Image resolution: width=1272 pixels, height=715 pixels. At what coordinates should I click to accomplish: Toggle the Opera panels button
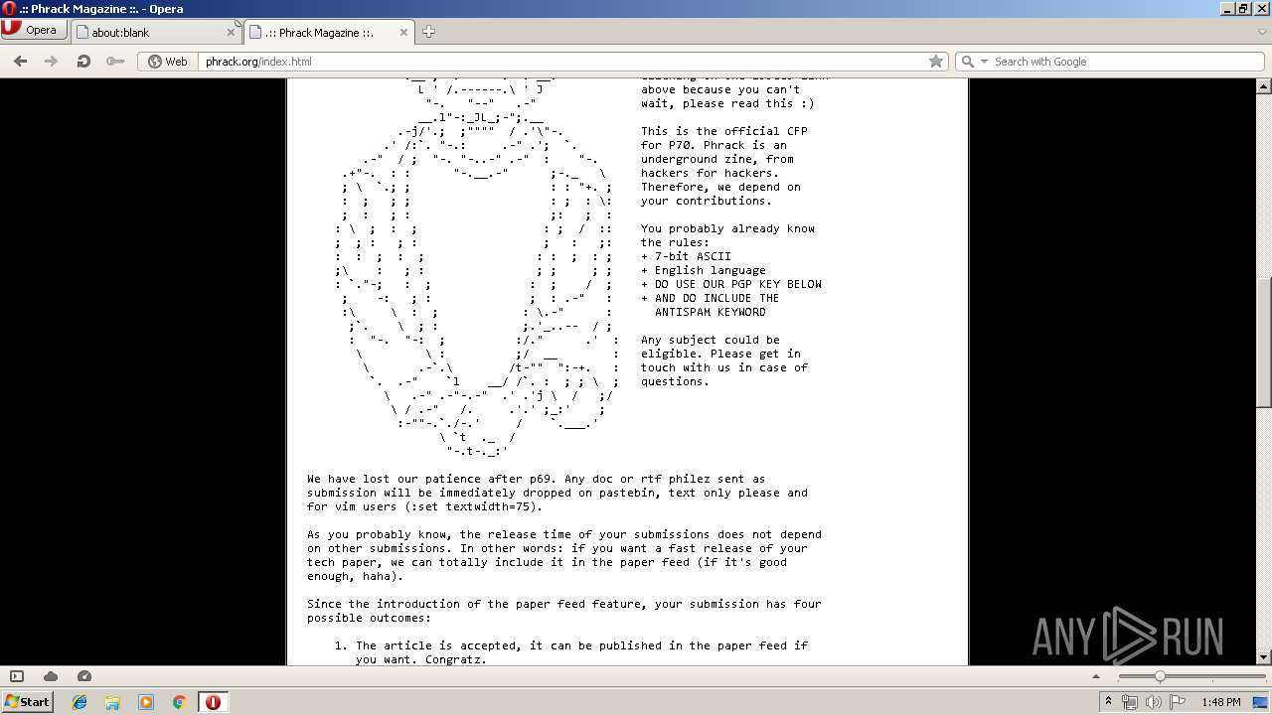(17, 676)
